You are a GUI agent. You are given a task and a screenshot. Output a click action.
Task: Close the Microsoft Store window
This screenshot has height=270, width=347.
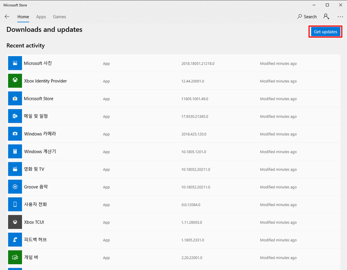340,5
